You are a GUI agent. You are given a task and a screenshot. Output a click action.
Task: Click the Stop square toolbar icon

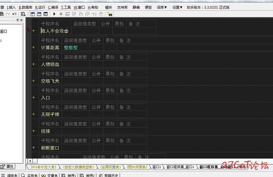tap(61, 14)
